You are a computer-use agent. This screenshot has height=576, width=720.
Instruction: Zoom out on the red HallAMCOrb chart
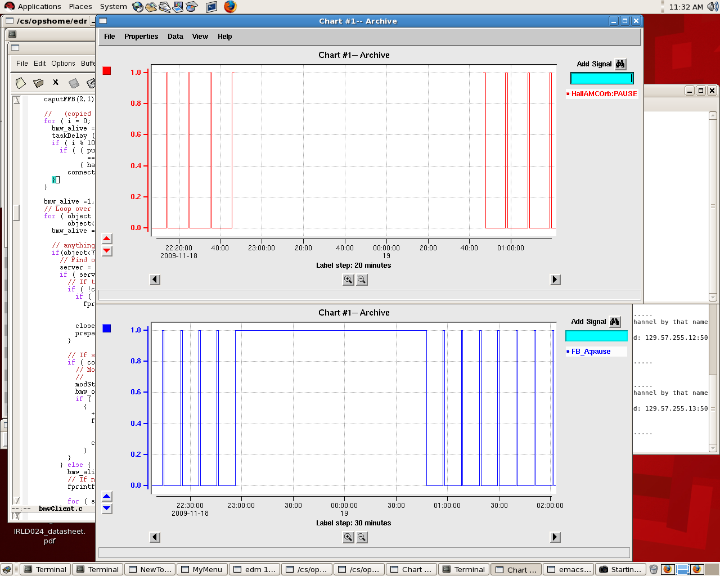(362, 280)
